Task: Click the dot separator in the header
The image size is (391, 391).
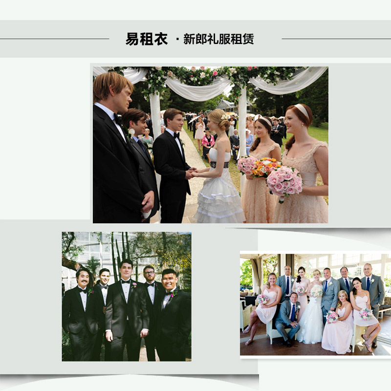Action: 177,39
